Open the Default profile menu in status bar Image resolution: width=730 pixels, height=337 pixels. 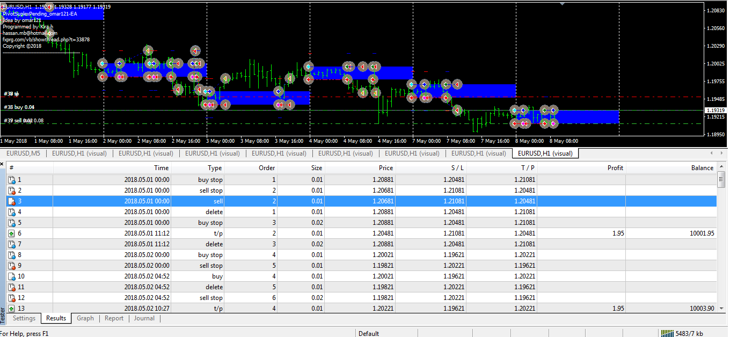tap(369, 333)
